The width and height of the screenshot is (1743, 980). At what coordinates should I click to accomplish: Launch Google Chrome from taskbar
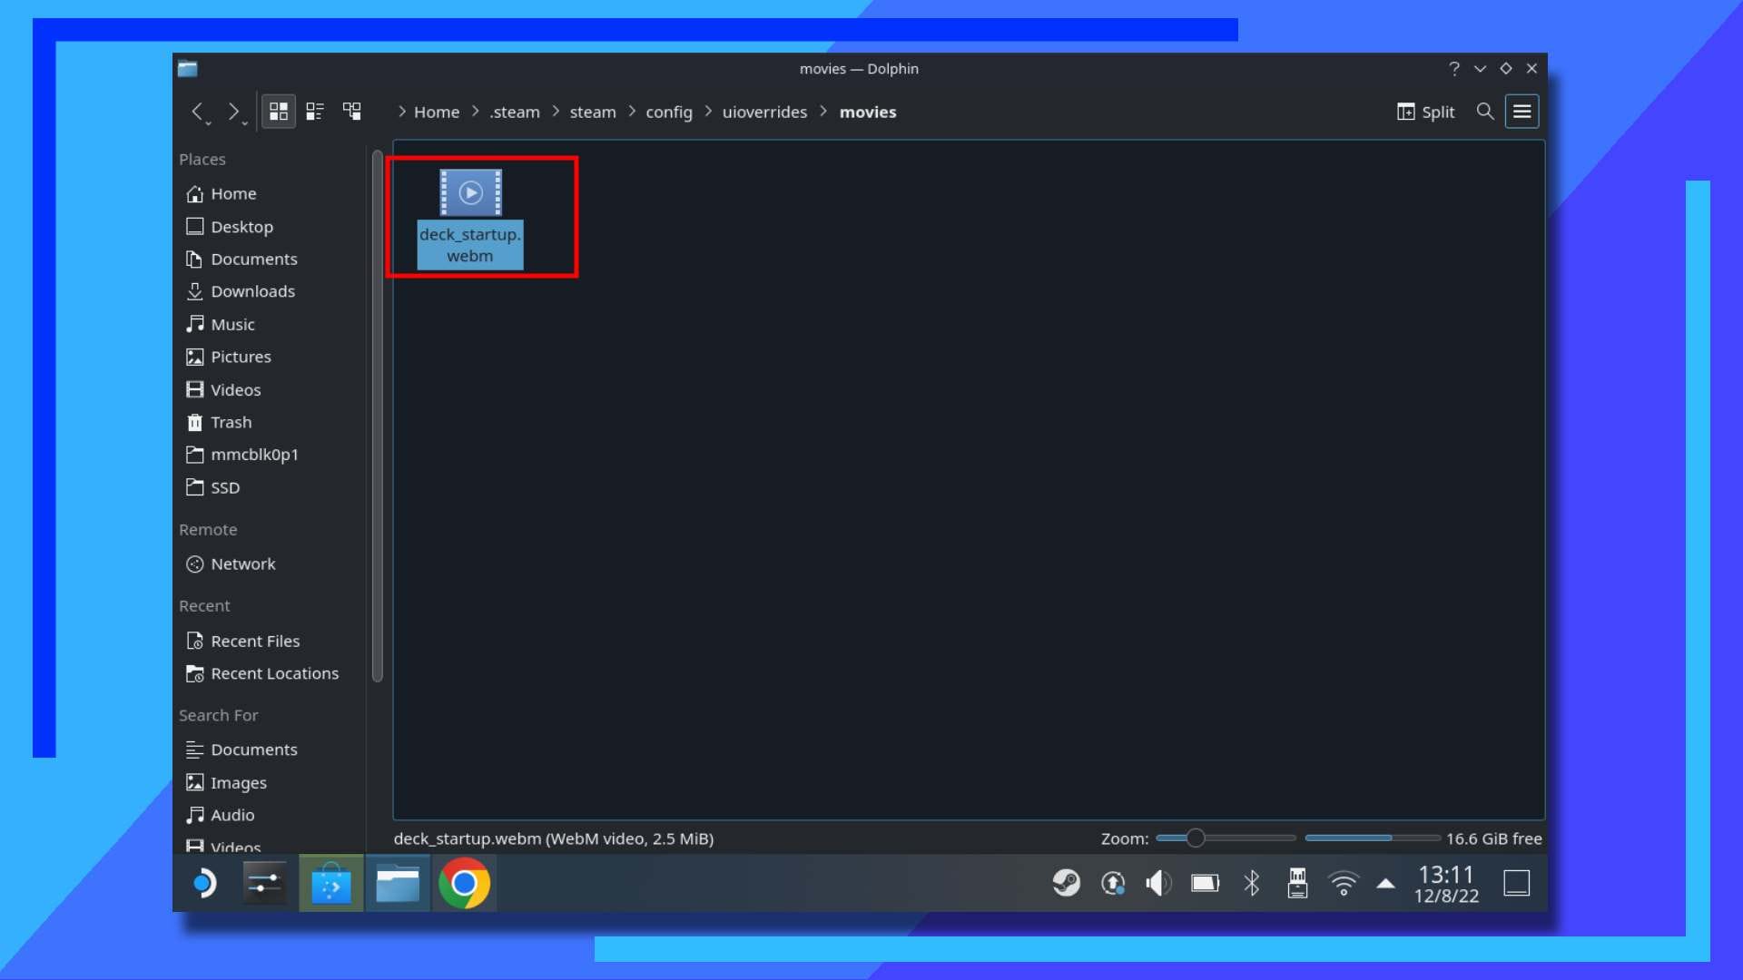click(465, 883)
